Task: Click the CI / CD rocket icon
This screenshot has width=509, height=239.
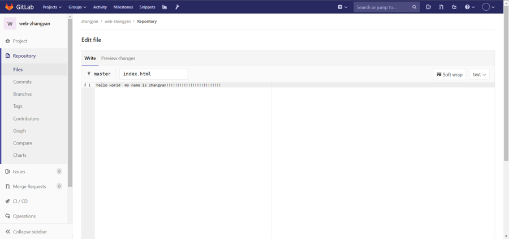Action: coord(8,201)
